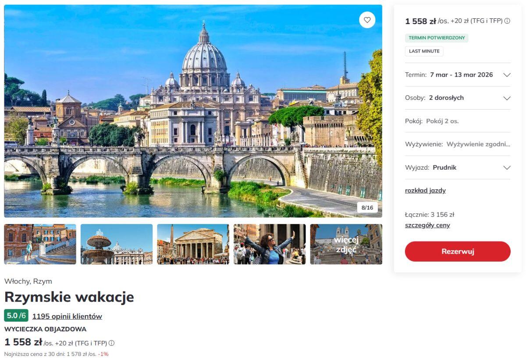Screen dimensions: 526x362
Task: Select the boy on steps thumbnail
Action: click(40, 244)
